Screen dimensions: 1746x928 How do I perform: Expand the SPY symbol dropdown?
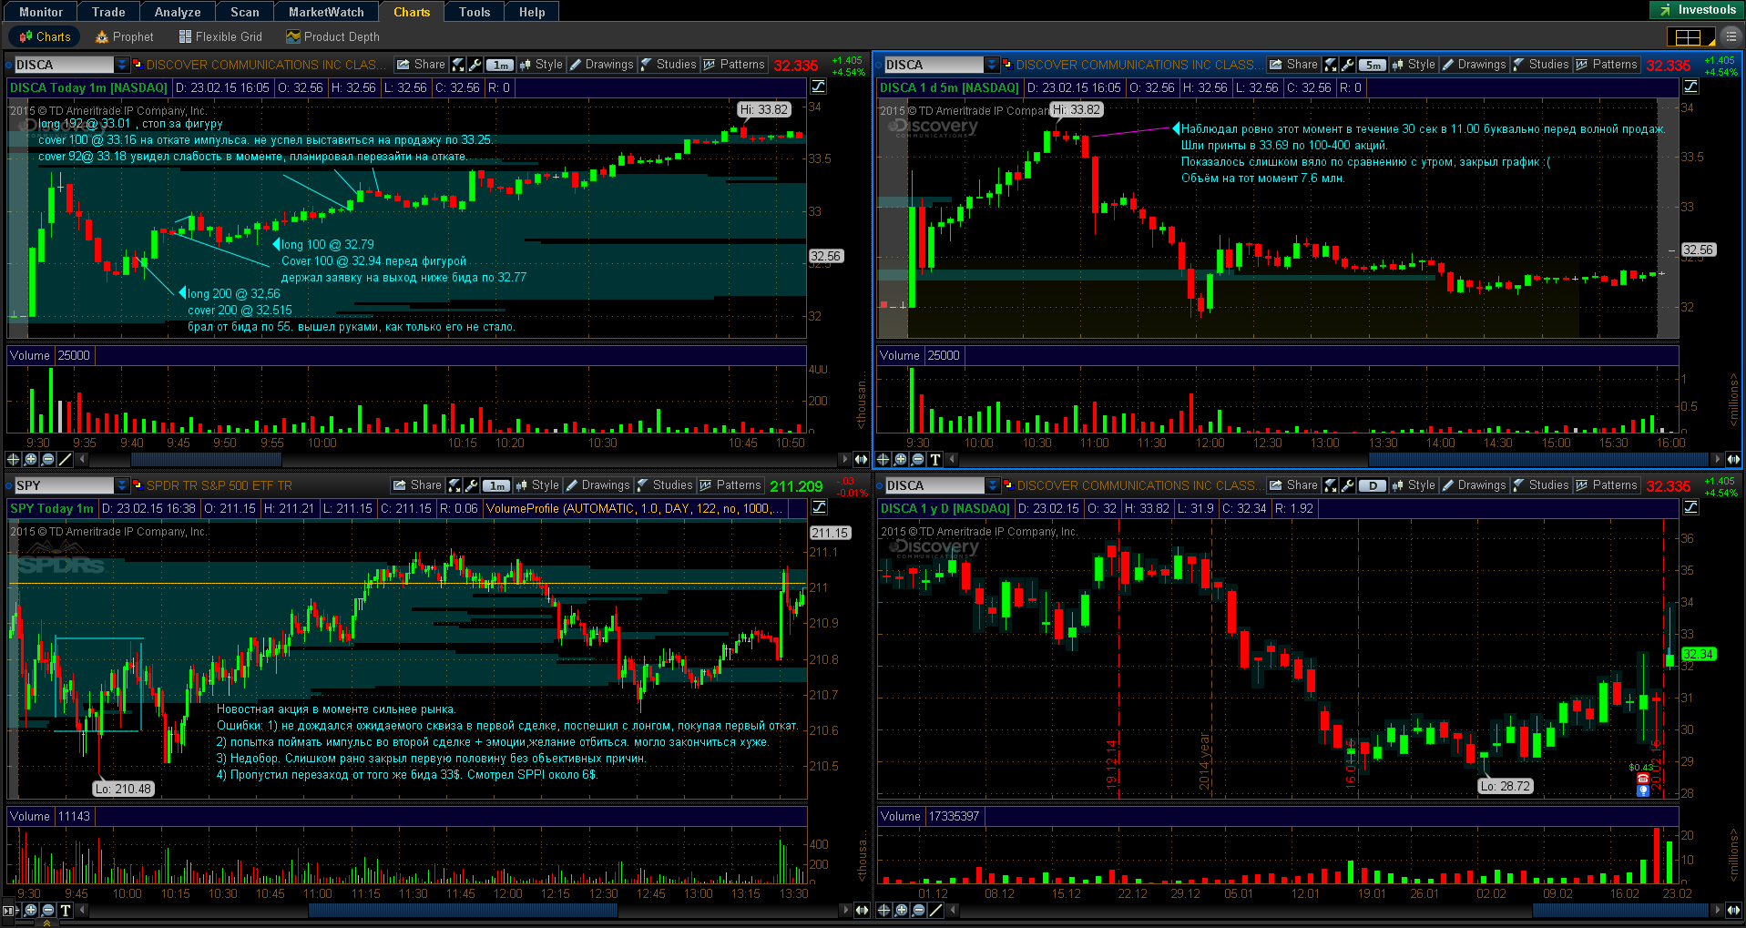121,485
